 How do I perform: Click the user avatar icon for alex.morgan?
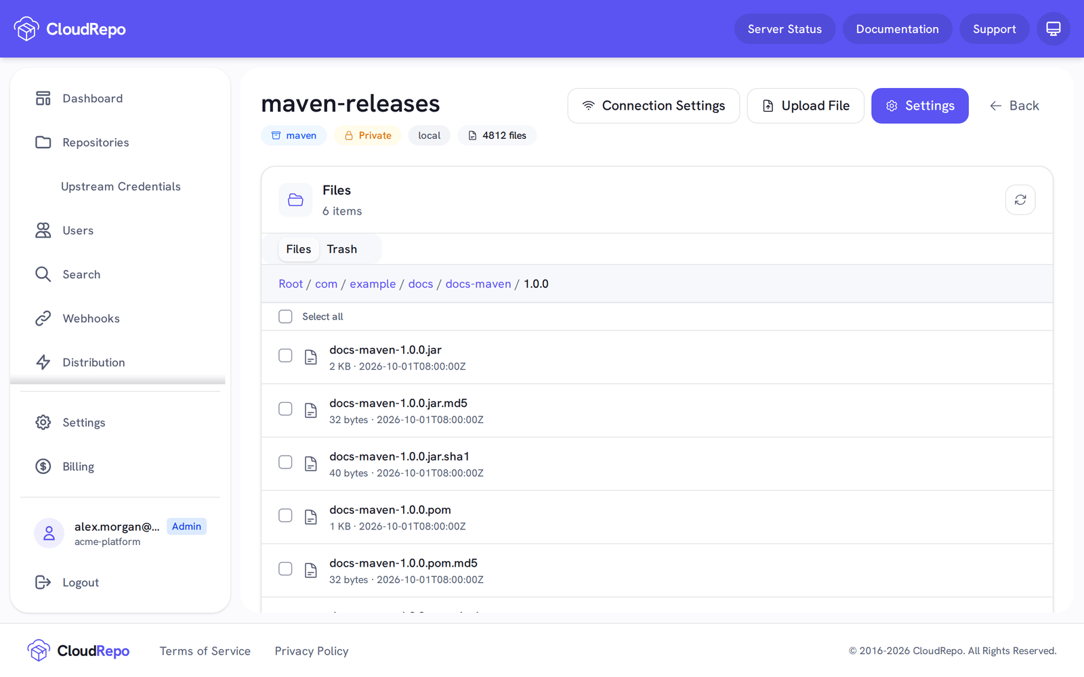click(49, 533)
